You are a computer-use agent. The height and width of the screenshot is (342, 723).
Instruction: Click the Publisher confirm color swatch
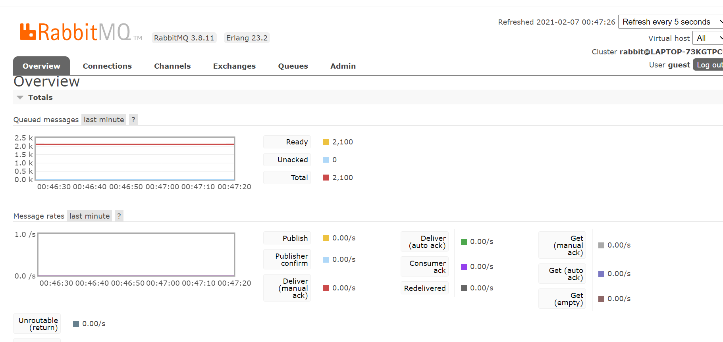[x=326, y=259]
